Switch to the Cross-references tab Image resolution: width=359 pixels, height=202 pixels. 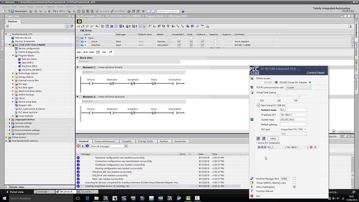coord(105,141)
